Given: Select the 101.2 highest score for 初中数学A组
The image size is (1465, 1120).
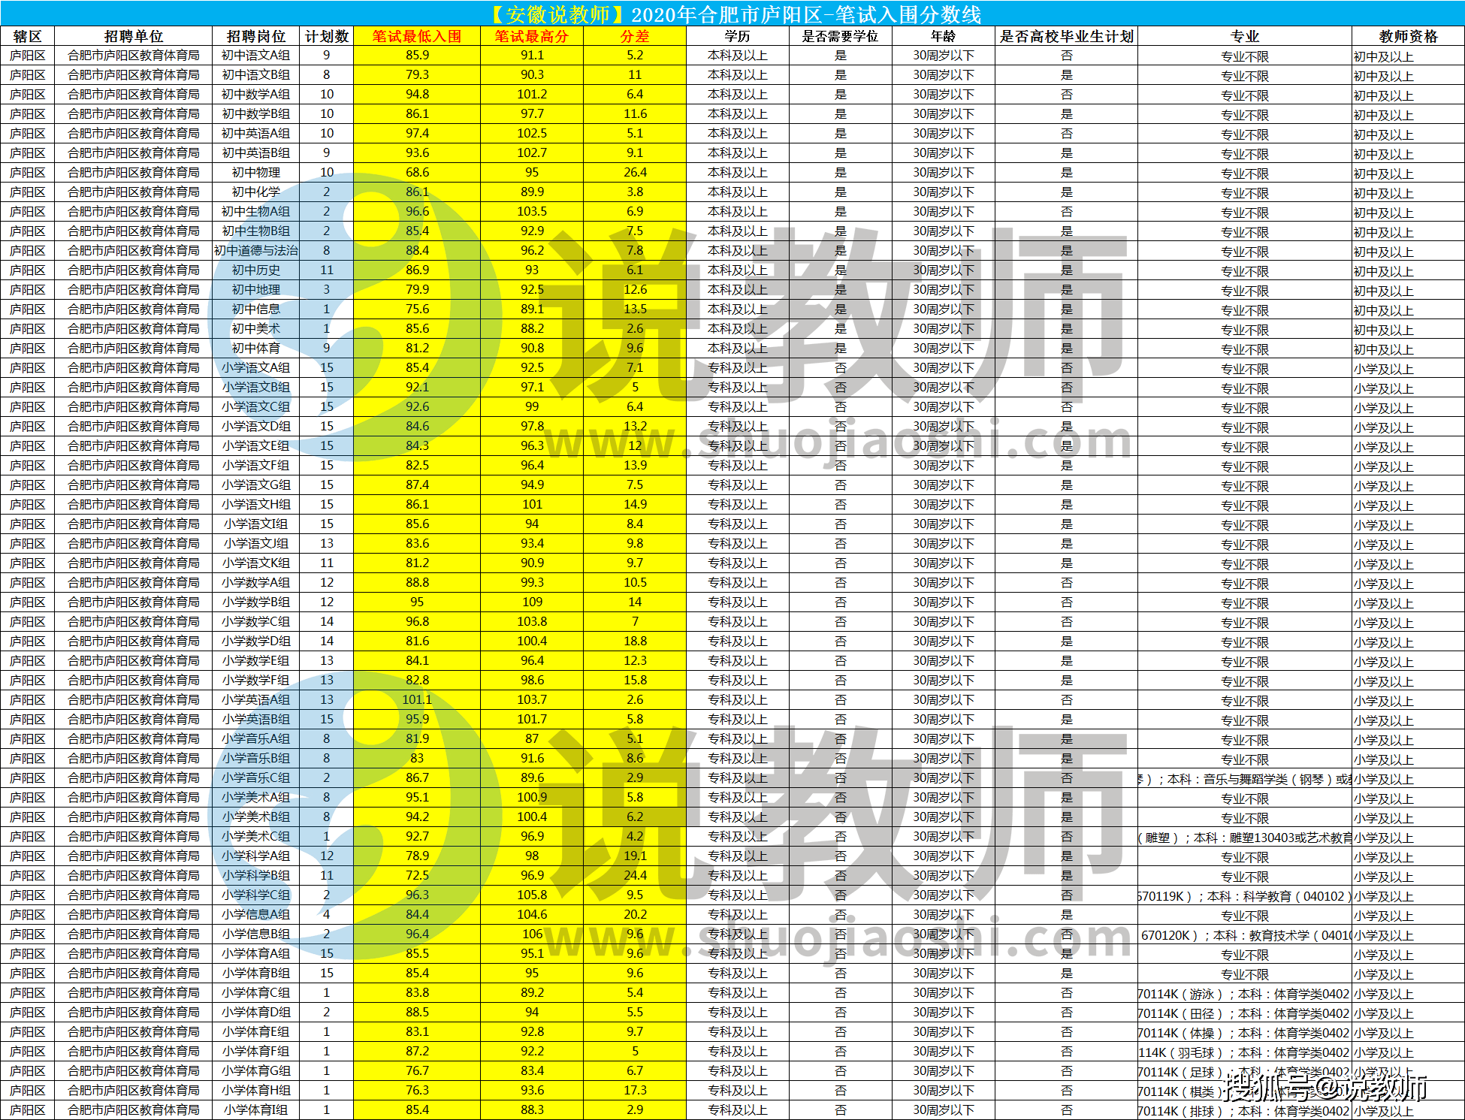Looking at the screenshot, I should 532,94.
